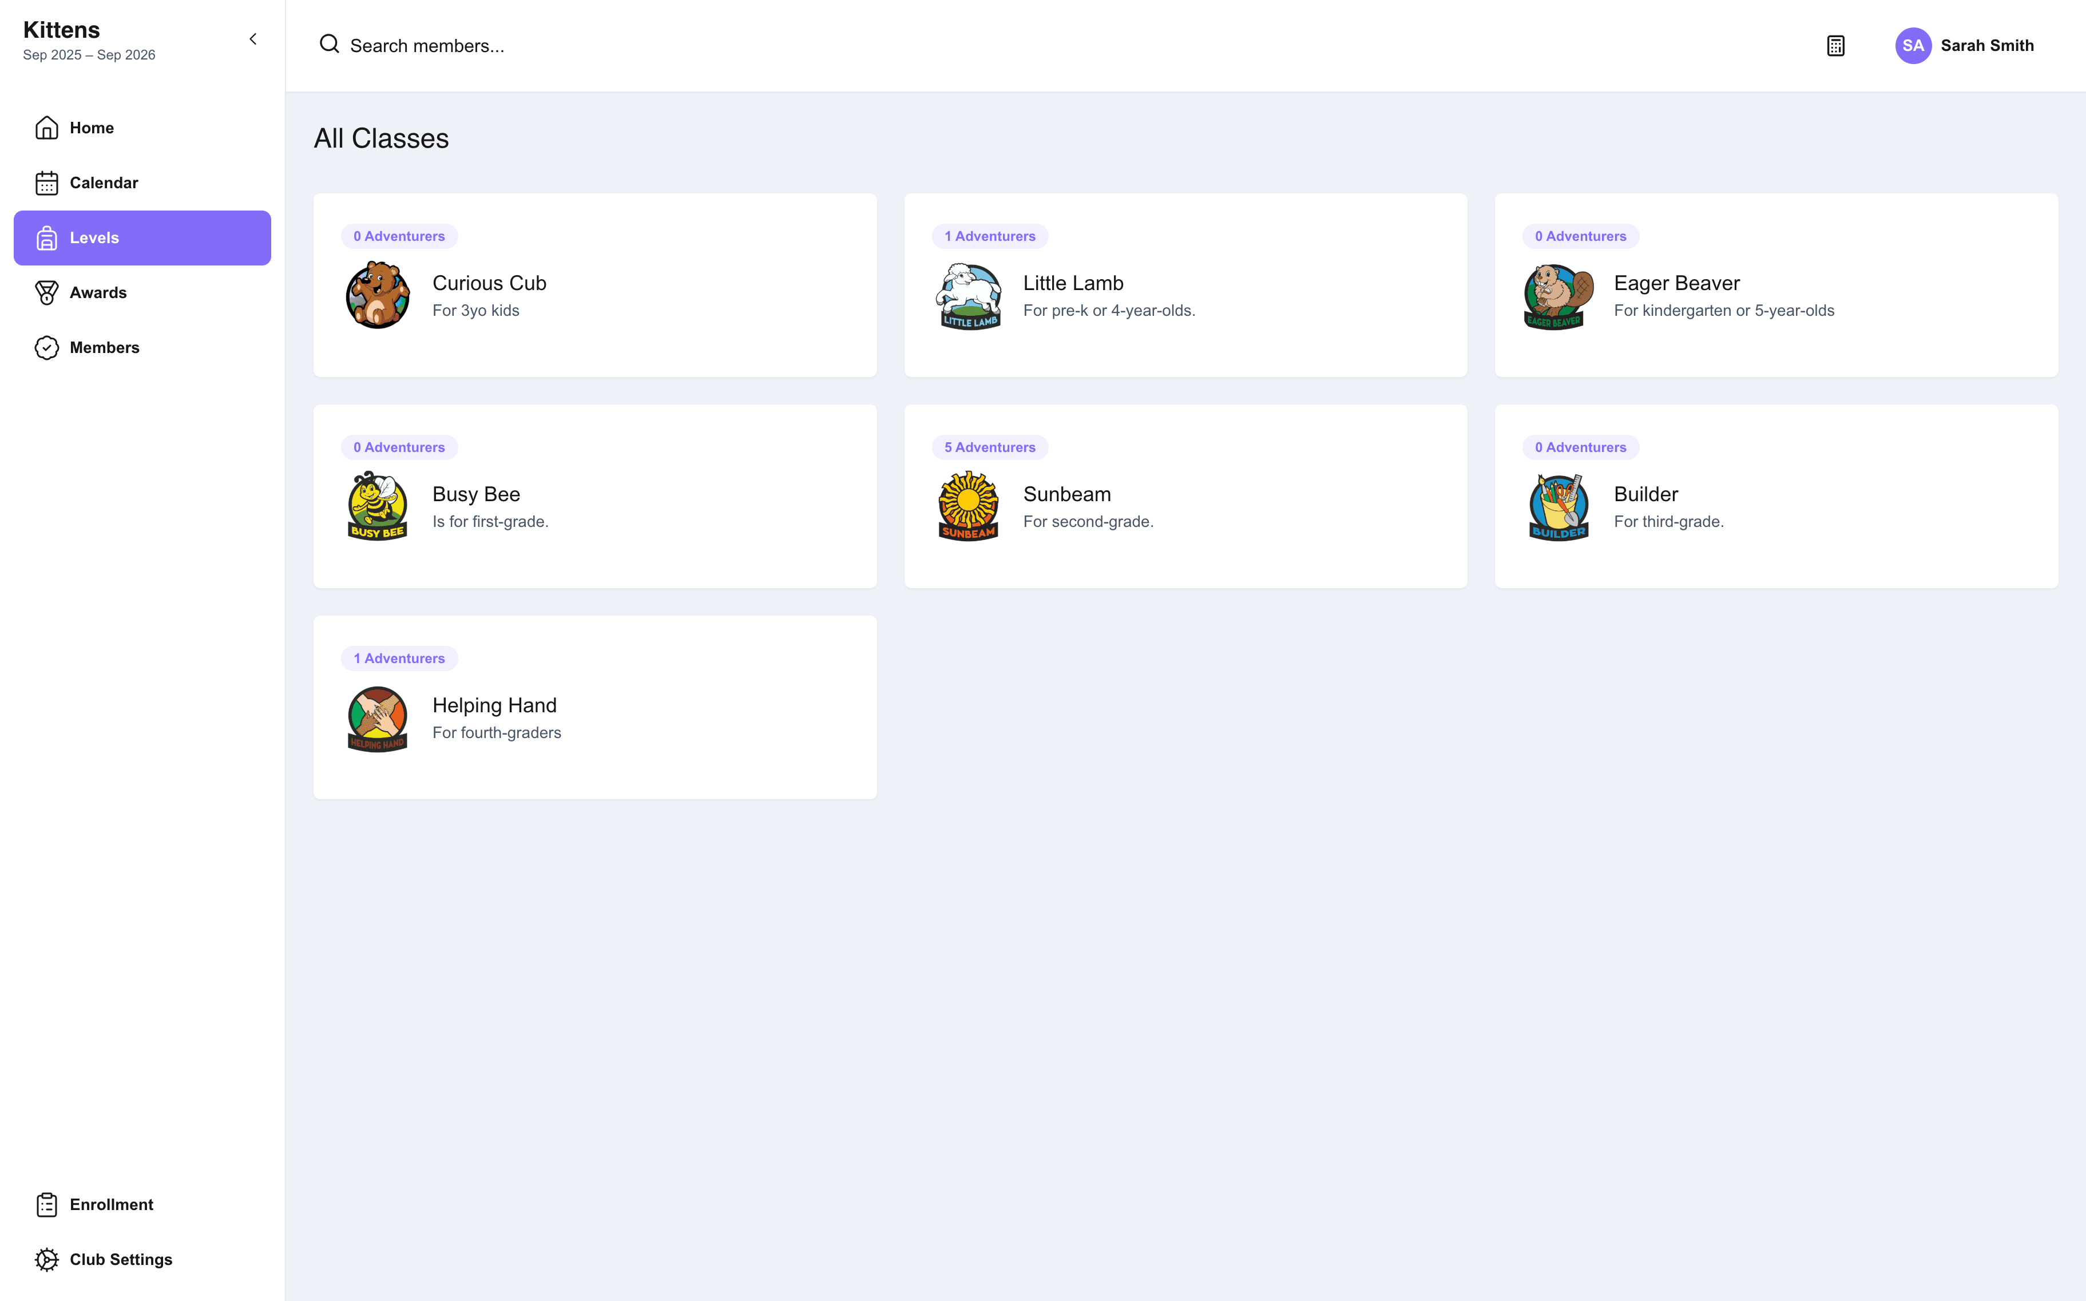
Task: Open the Curious Cub class card
Action: click(595, 285)
